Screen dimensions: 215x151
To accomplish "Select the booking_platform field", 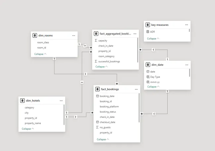I will pos(109,106).
